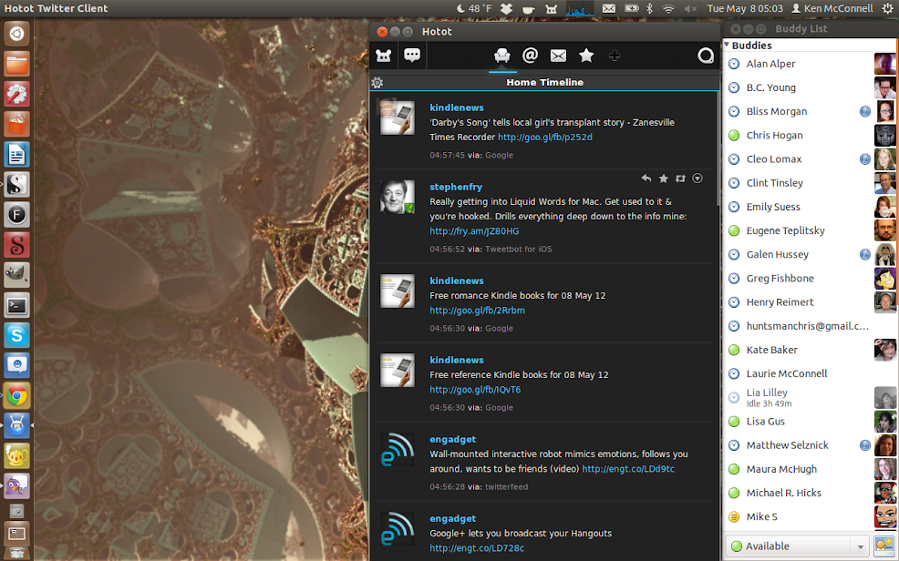Open link goo.gl/fb/p252d
Image resolution: width=899 pixels, height=561 pixels.
pos(544,138)
